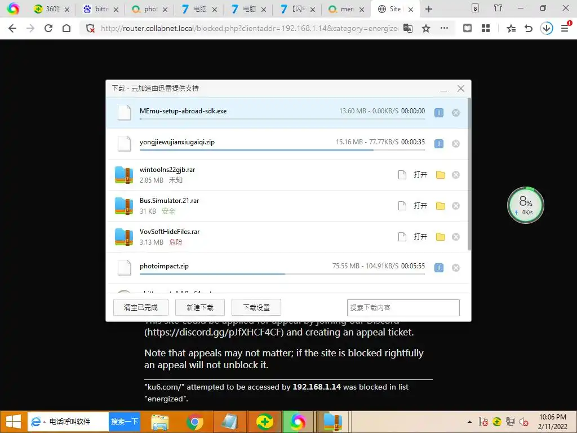The image size is (577, 433).
Task: Remove VovSoftHideFiles.rar from the download list
Action: pos(455,236)
